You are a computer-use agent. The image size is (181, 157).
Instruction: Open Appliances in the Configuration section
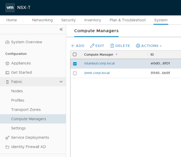click(21, 63)
